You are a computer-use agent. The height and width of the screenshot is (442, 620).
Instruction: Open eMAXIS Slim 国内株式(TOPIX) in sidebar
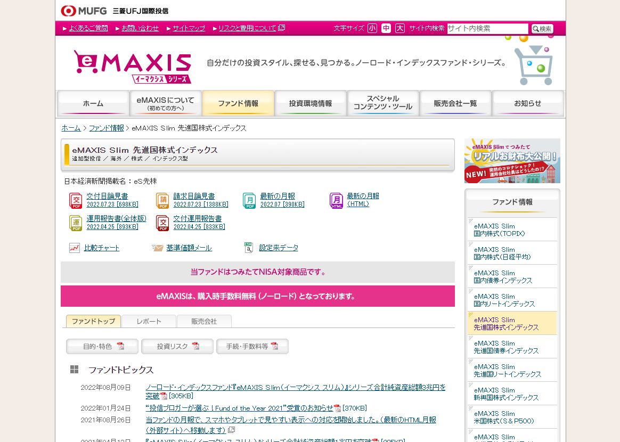click(512, 230)
